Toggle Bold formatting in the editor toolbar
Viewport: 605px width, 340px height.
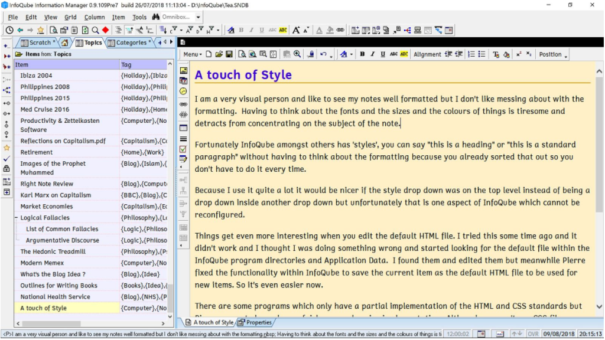click(x=362, y=54)
